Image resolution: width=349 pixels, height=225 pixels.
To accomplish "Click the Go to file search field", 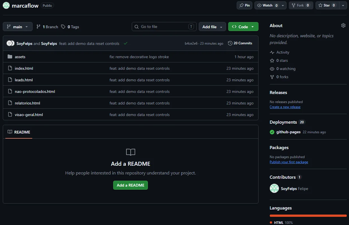I will (x=164, y=27).
